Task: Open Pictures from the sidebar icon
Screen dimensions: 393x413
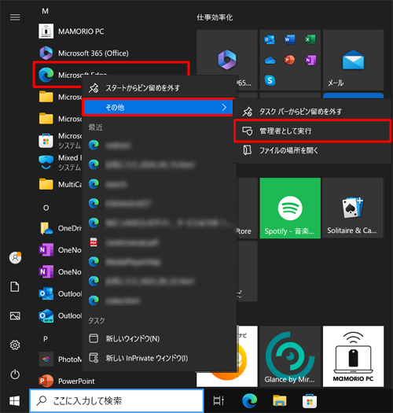Action: [15, 315]
